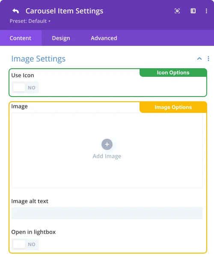Toggle the Use Icon switch
Screen dimensions: 214x257
[x=25, y=88]
